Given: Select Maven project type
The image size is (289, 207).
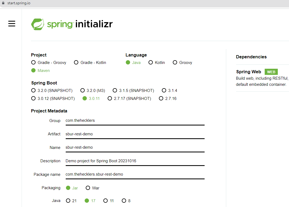Looking at the screenshot, I should click(41, 70).
